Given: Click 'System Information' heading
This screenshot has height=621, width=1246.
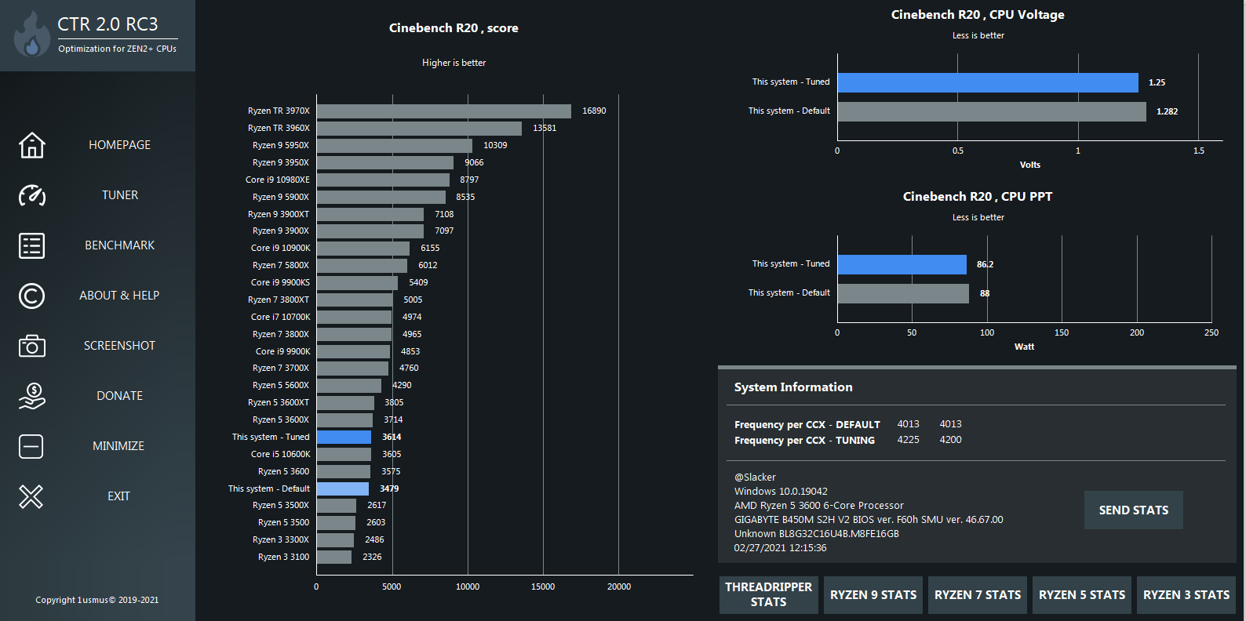Looking at the screenshot, I should coord(793,387).
